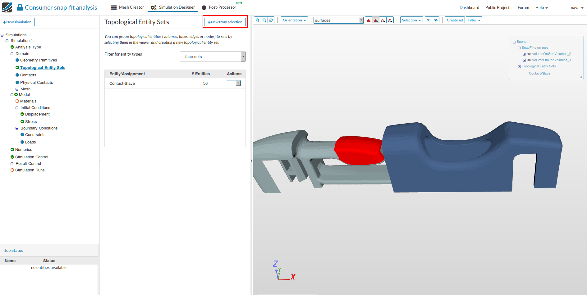
Task: Open the Orientation dropdown
Action: pyautogui.click(x=294, y=20)
